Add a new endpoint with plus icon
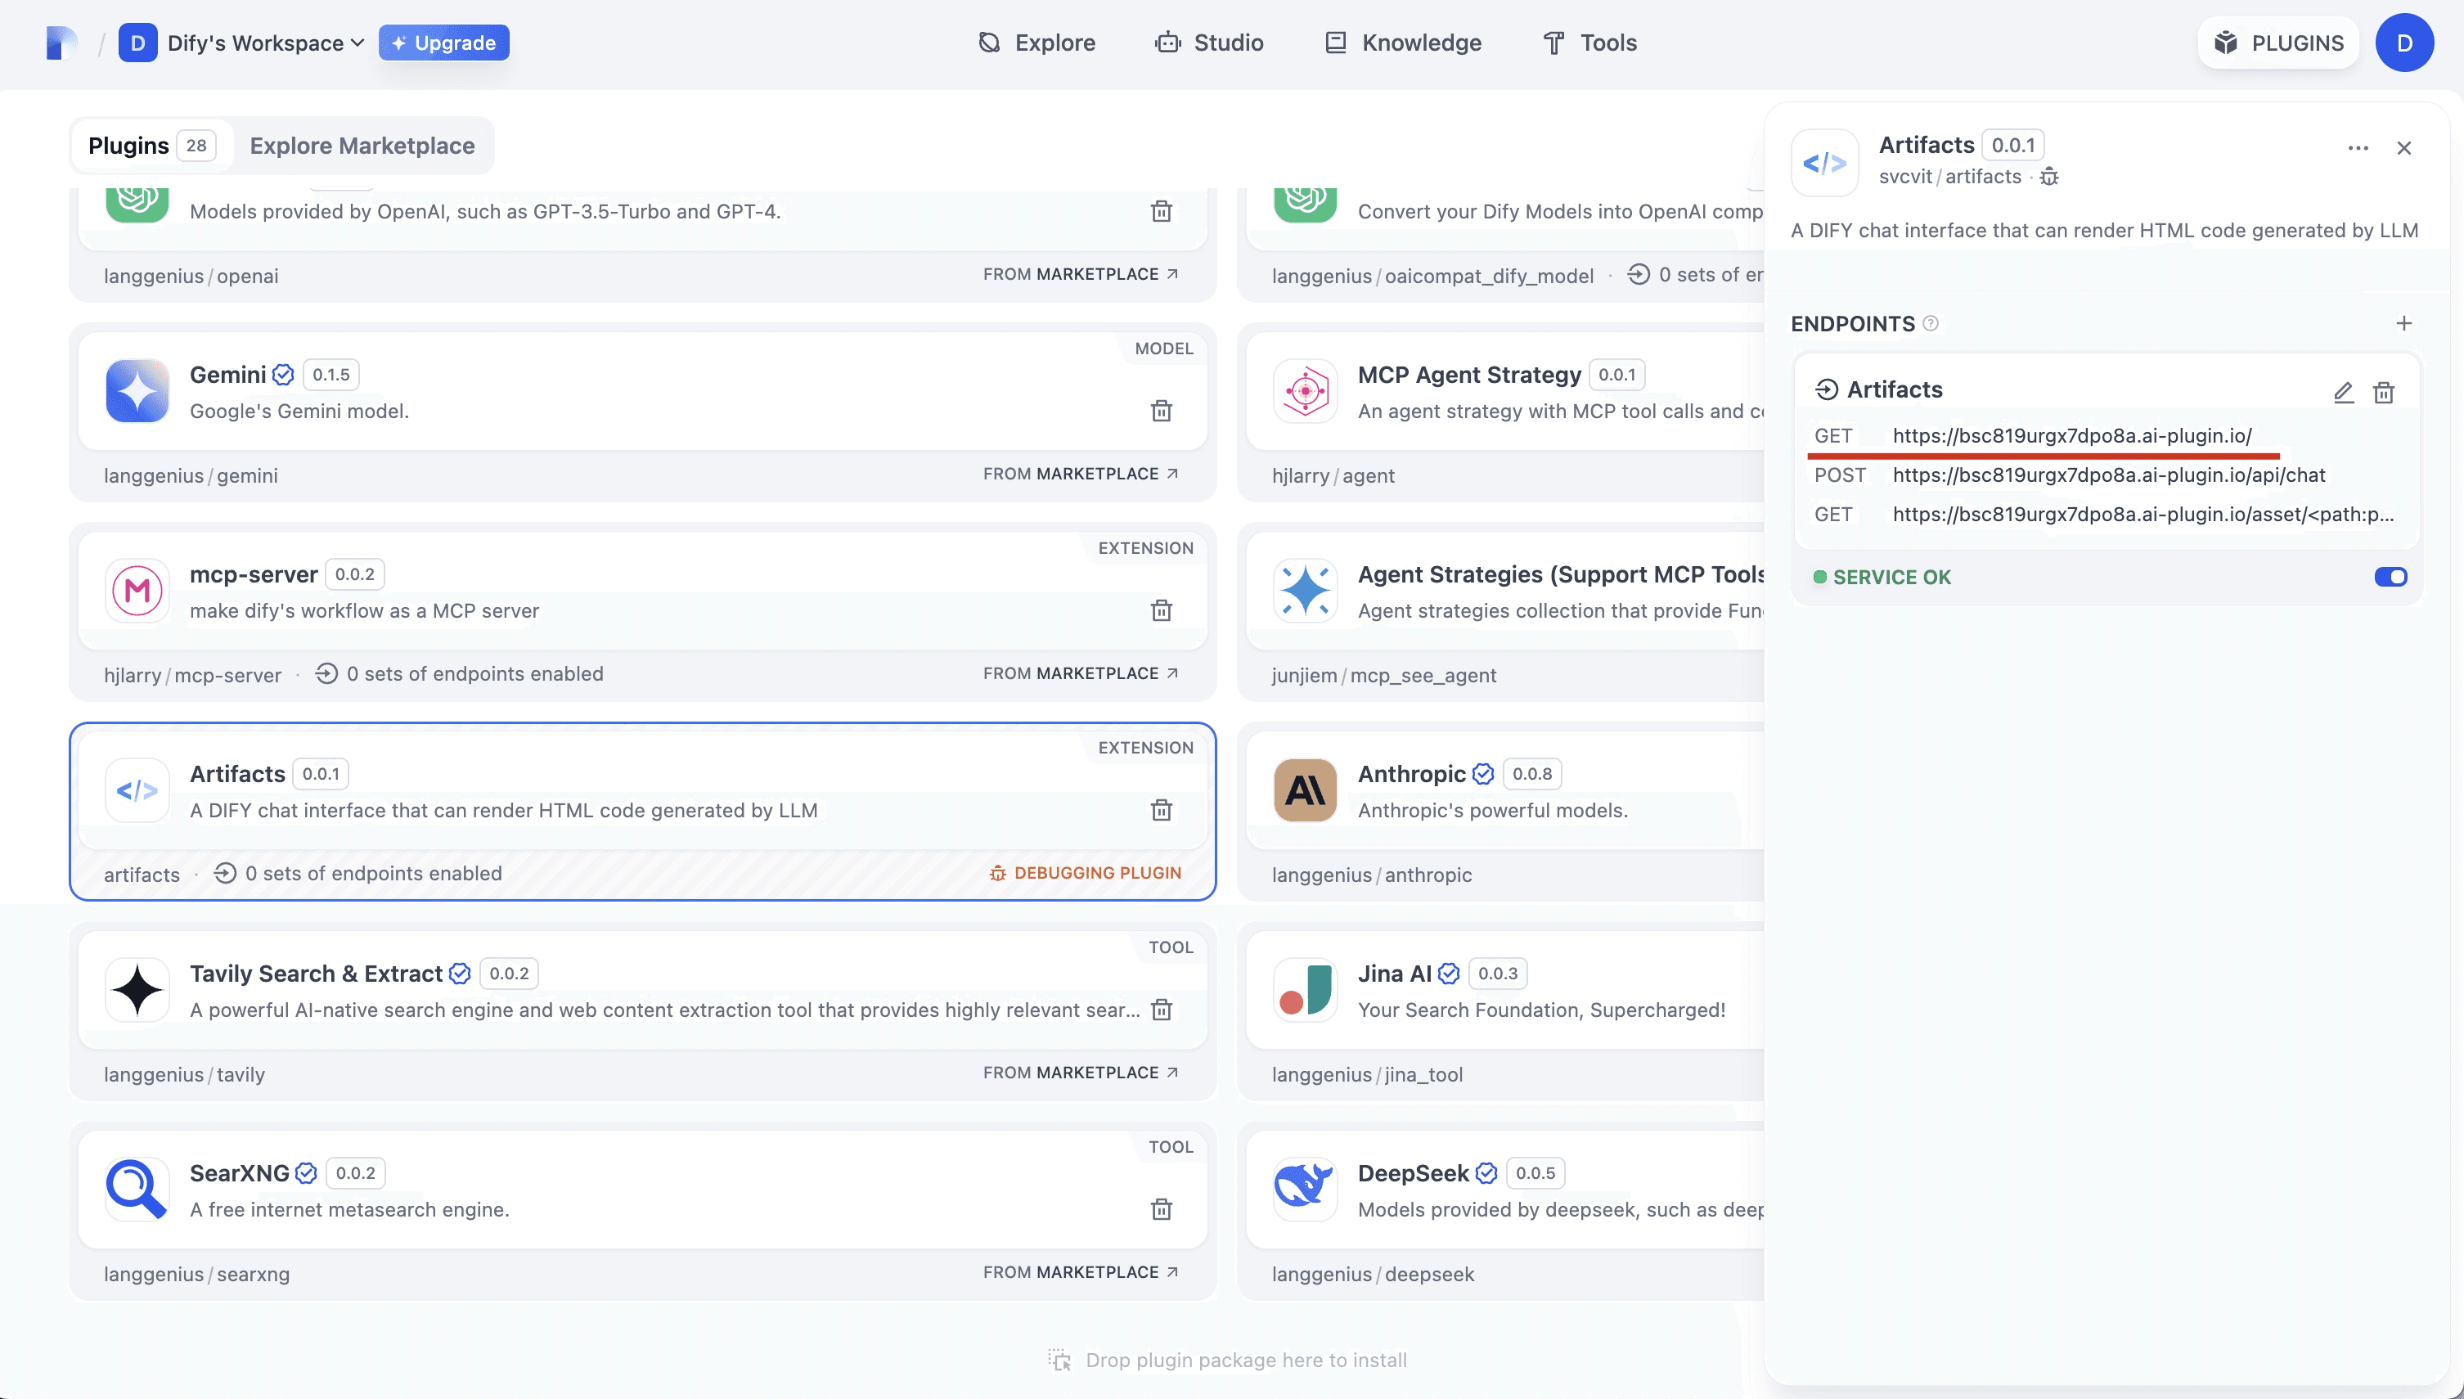 [x=2403, y=324]
